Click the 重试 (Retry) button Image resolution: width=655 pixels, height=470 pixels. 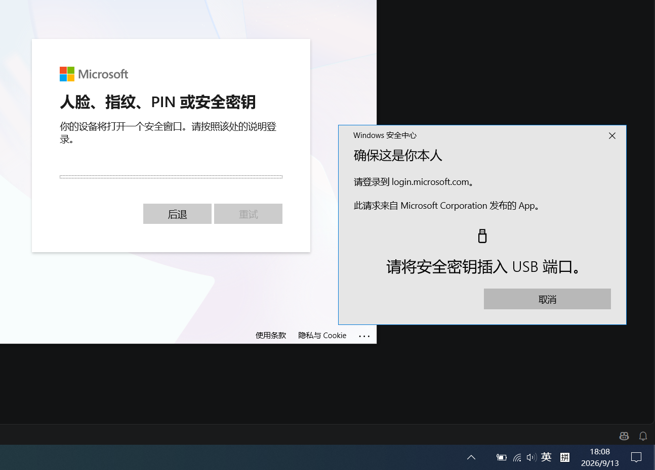pyautogui.click(x=248, y=214)
